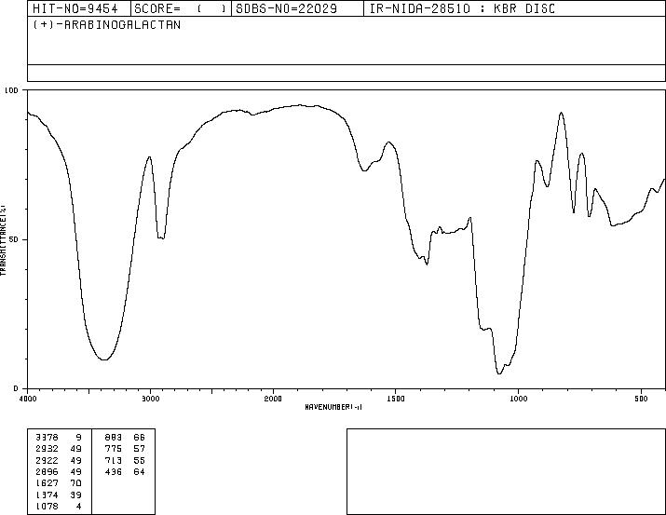The width and height of the screenshot is (666, 515).
Task: Select the (+)-ARABINOGALACTAN compound name
Action: click(x=106, y=24)
